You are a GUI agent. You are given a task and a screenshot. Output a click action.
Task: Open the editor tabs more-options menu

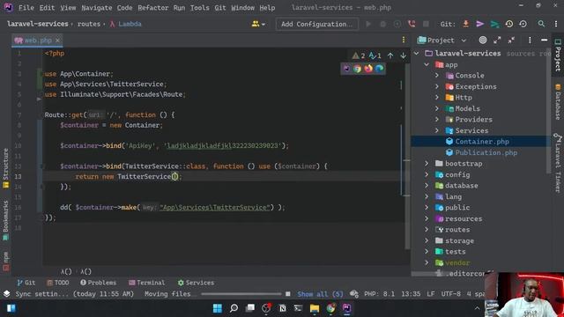tap(404, 40)
